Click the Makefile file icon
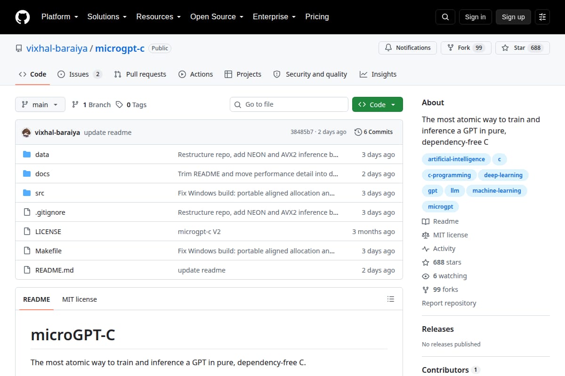565x376 pixels. tap(27, 251)
